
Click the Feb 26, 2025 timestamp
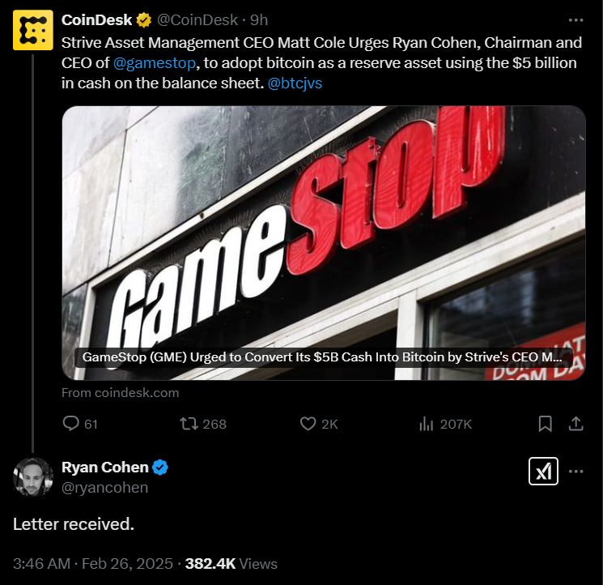click(127, 563)
